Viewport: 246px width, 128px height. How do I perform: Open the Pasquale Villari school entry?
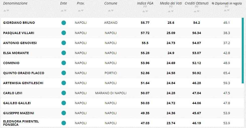19,33
